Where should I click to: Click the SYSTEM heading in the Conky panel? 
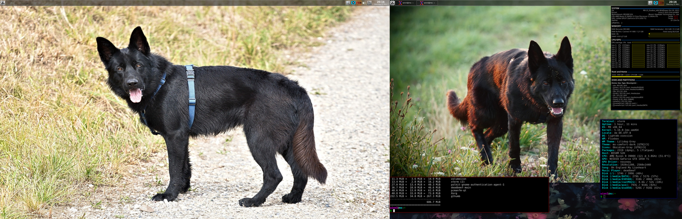coord(615,7)
